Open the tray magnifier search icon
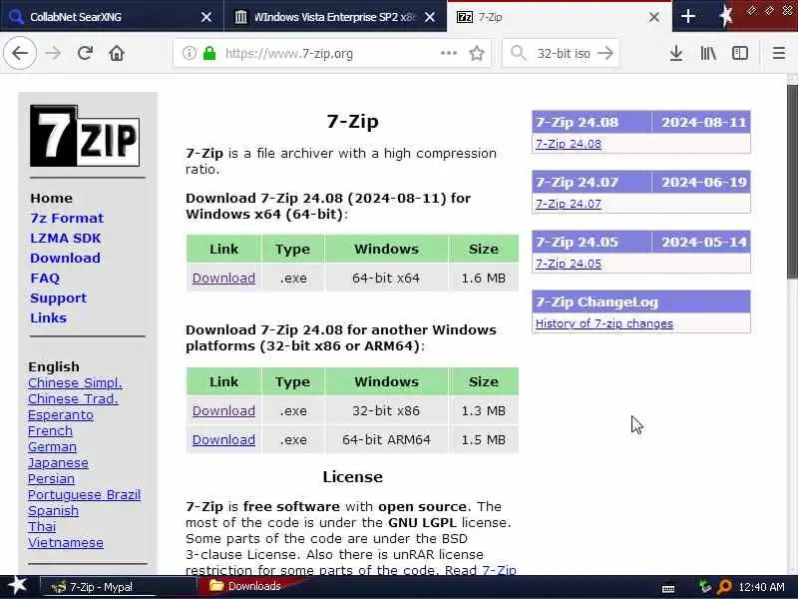This screenshot has width=798, height=599. (724, 587)
